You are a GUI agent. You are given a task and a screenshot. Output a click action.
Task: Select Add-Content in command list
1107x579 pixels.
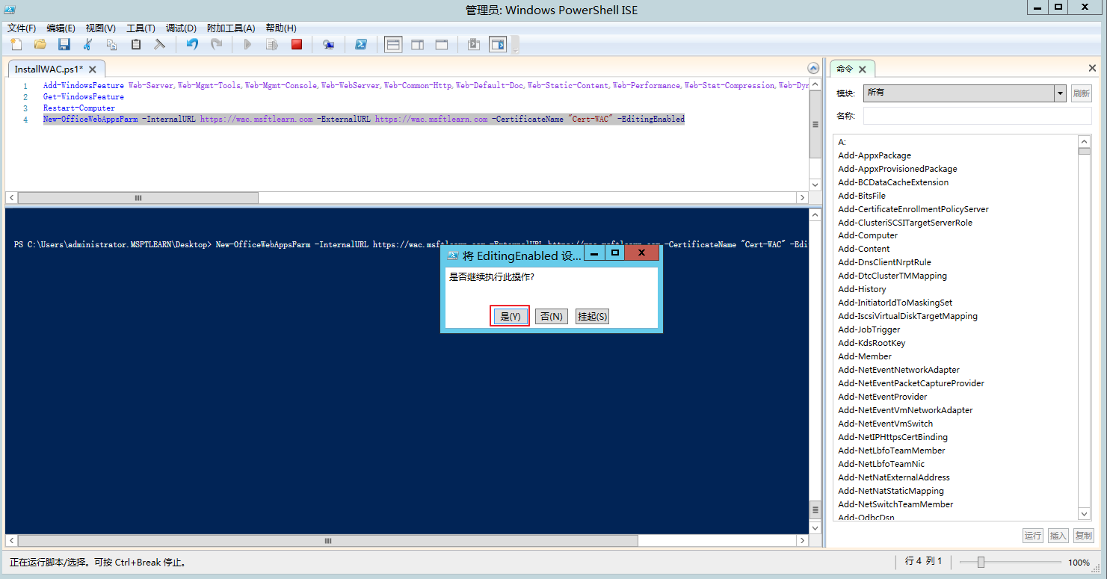point(864,249)
